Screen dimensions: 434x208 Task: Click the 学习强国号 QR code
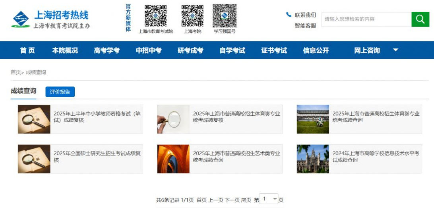click(x=225, y=16)
